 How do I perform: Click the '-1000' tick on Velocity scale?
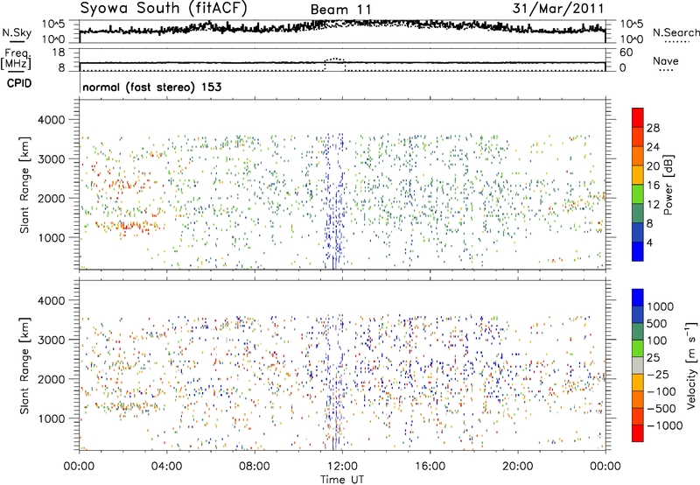(x=665, y=425)
